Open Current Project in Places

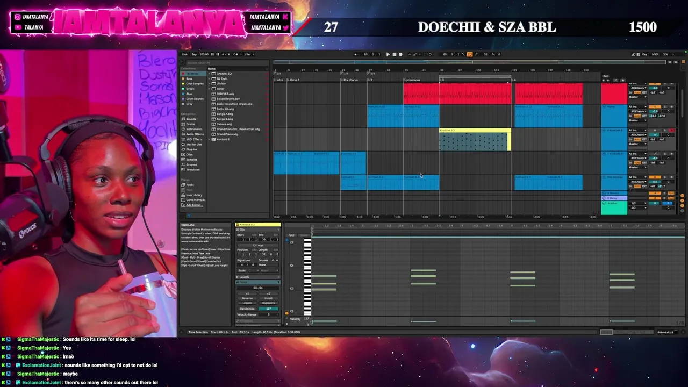point(195,200)
